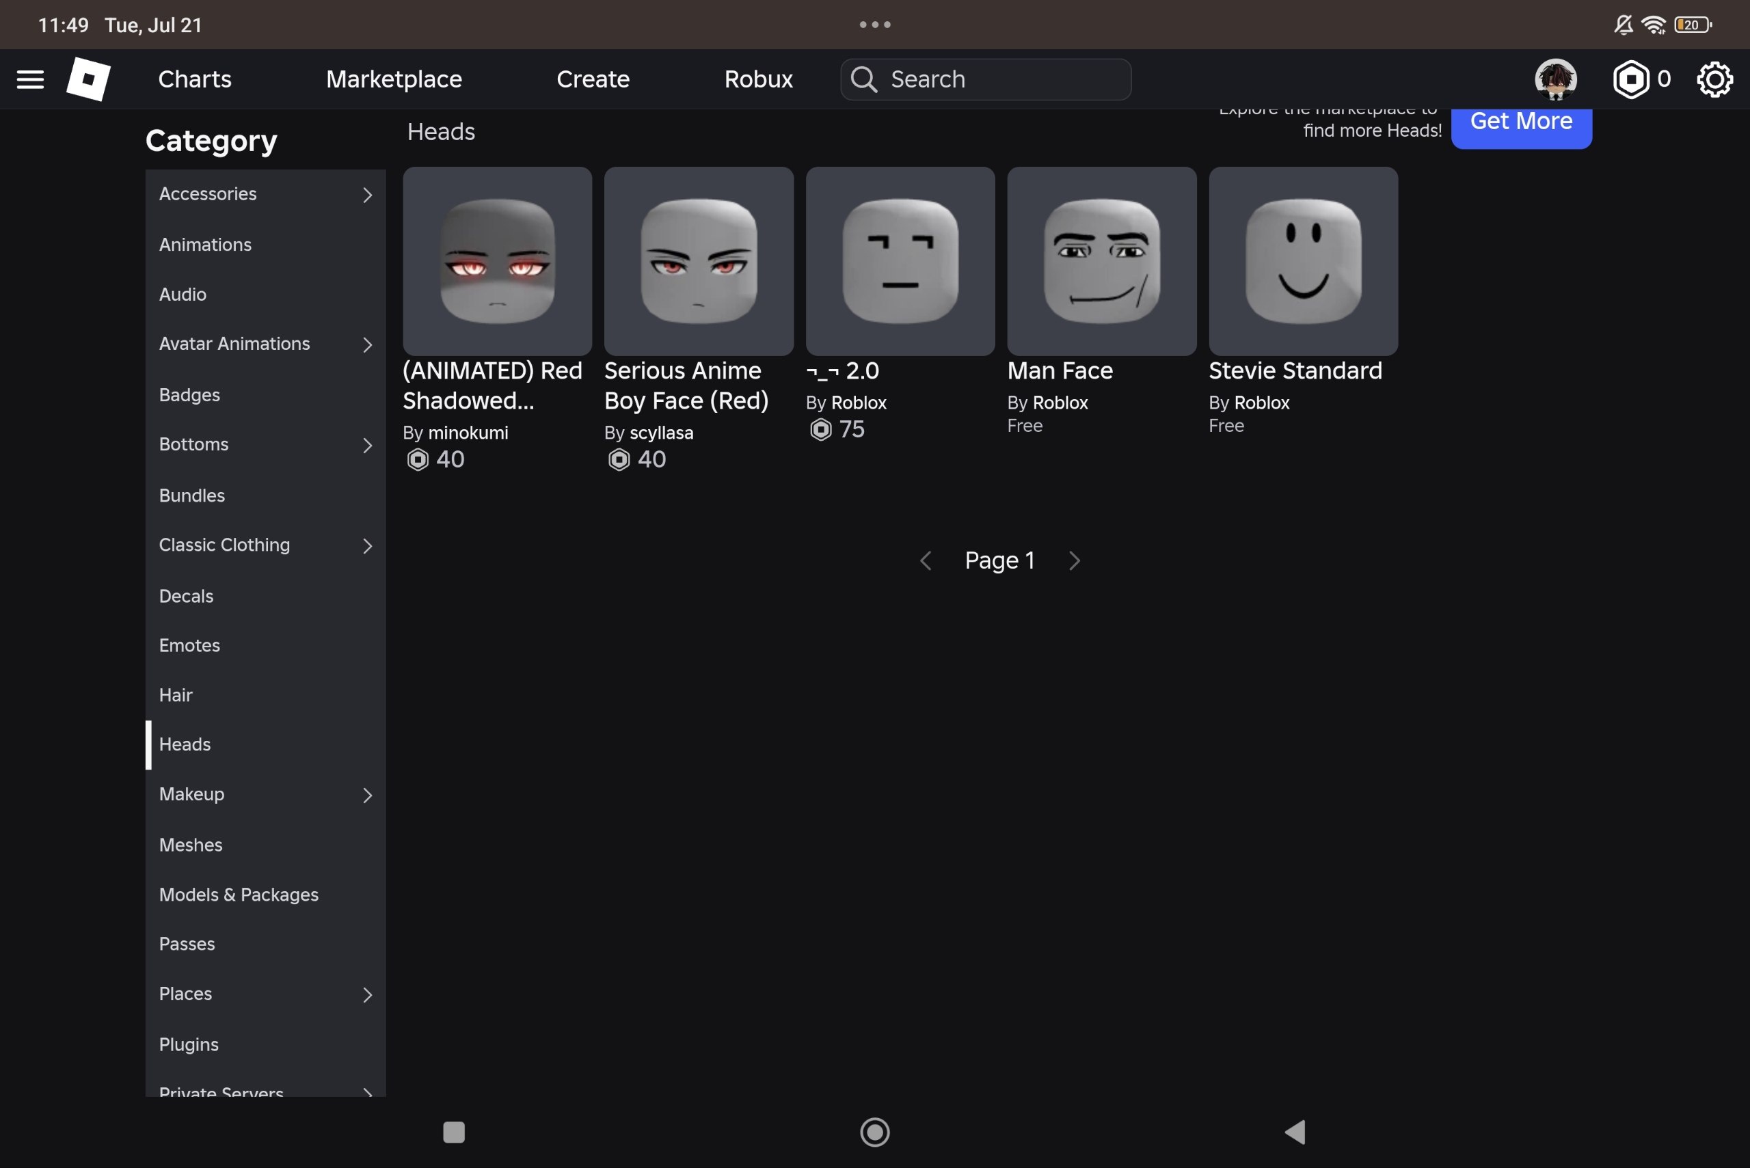This screenshot has height=1168, width=1750.
Task: Click the 40 Robux price under minokumi
Action: [x=436, y=459]
